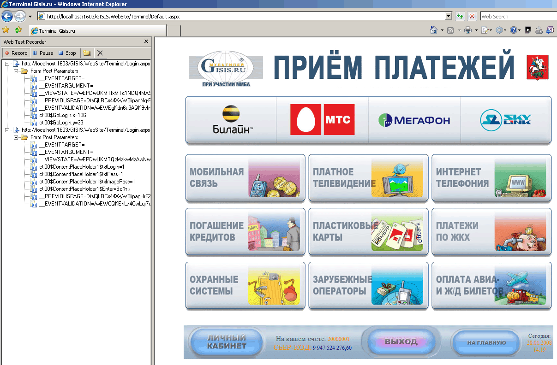This screenshot has width=557, height=365.
Task: Stop page loading with the red X icon
Action: [472, 16]
